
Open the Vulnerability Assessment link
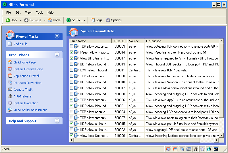pyautogui.click(x=30, y=110)
